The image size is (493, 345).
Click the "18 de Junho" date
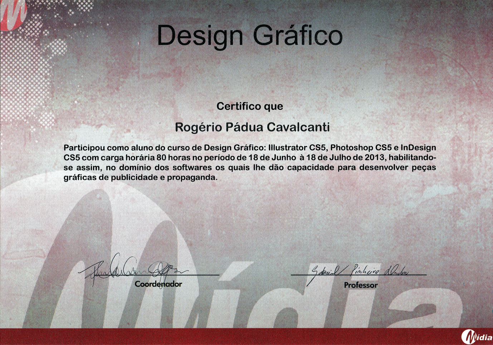[x=272, y=157]
